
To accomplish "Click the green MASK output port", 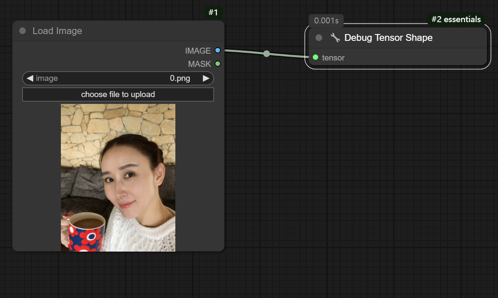I will pyautogui.click(x=218, y=64).
